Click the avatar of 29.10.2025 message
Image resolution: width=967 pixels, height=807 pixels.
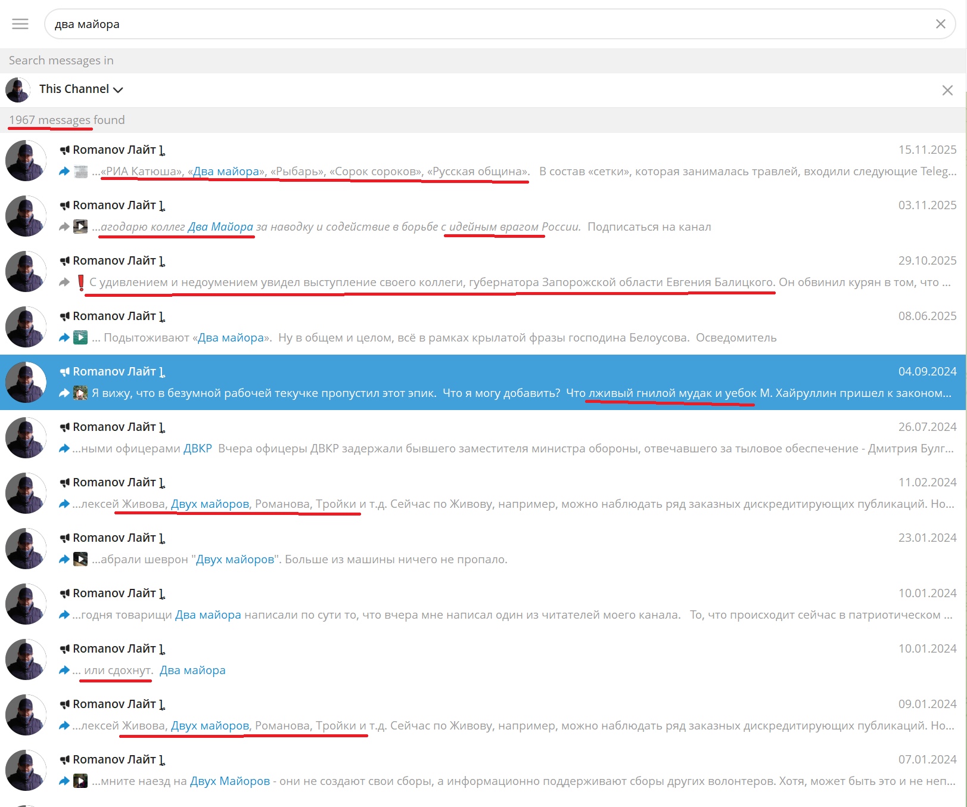(x=26, y=272)
